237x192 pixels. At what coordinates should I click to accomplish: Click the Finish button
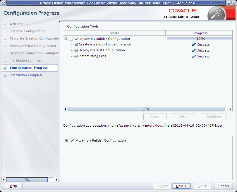(202, 186)
